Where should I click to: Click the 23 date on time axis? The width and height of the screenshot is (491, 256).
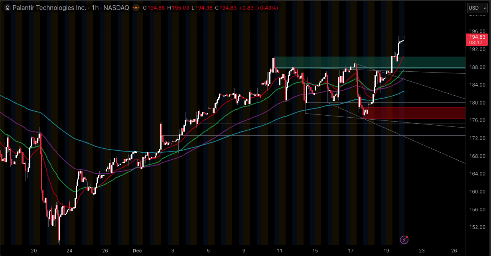[x=422, y=251]
